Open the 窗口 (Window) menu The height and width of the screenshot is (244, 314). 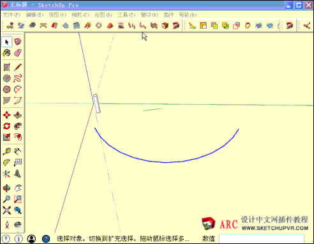[x=149, y=15]
